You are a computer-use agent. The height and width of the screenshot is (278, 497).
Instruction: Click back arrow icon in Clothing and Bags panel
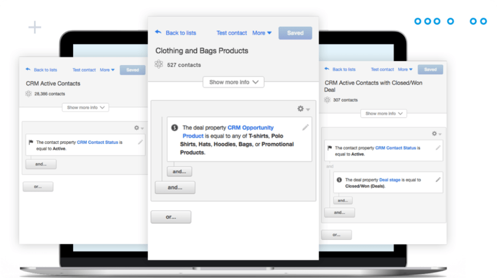point(158,32)
